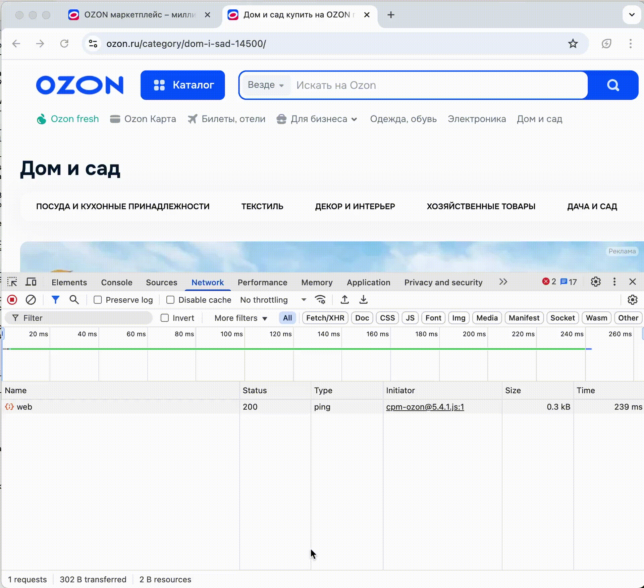Search within network requests

pos(74,300)
